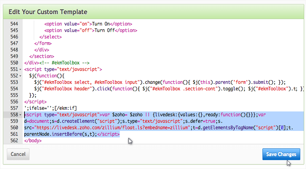Click 'parentNode.insertBefore(s,t);' on line 561
The image size is (306, 169).
[x=60, y=134]
